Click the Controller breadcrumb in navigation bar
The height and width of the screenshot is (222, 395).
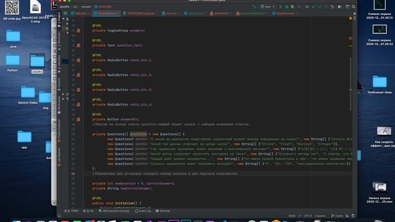103,7
